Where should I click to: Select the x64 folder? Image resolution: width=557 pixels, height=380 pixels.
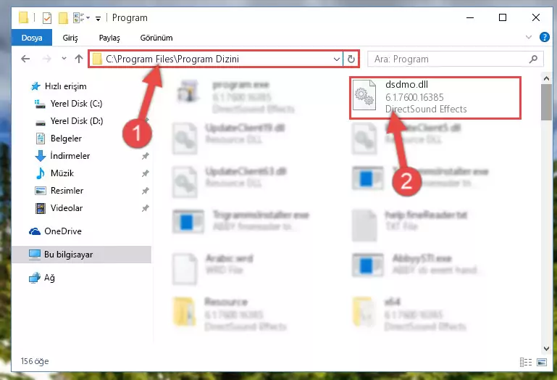click(409, 313)
